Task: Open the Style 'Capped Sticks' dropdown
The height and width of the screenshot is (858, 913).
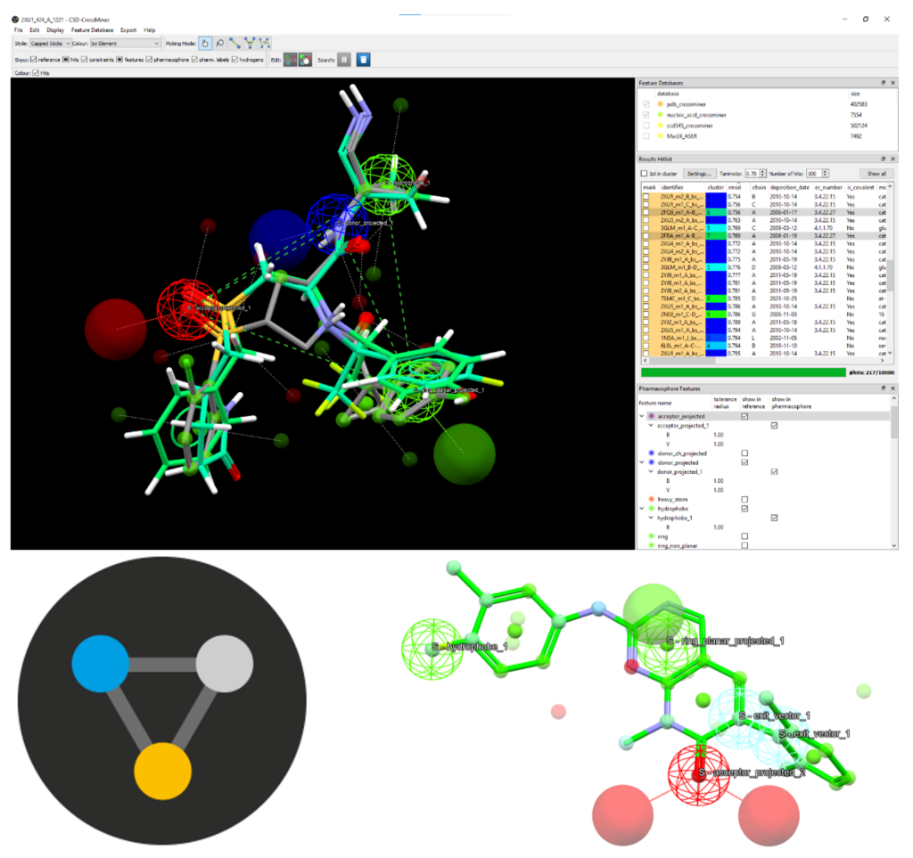Action: [x=51, y=43]
